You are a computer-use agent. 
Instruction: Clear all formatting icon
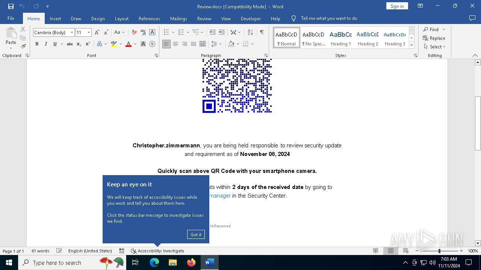tap(134, 33)
